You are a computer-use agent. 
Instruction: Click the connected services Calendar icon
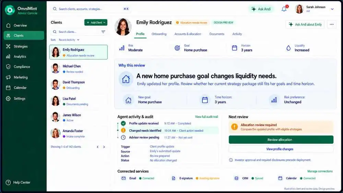point(280,178)
